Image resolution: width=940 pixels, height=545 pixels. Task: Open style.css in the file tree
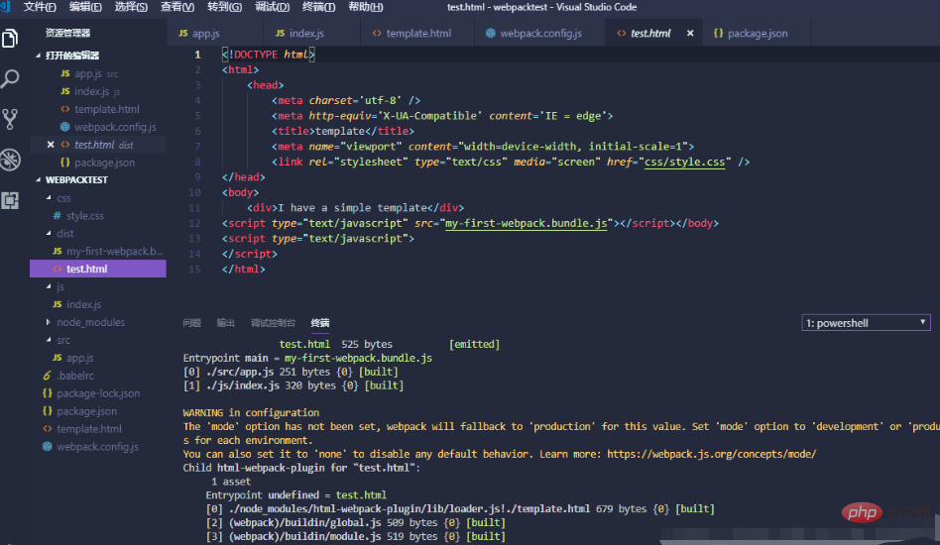coord(84,216)
